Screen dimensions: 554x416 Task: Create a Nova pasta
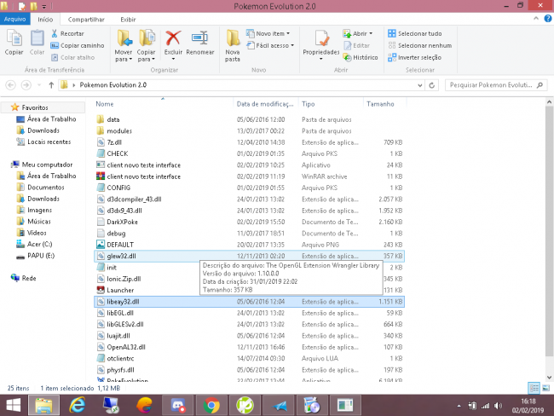tap(233, 45)
